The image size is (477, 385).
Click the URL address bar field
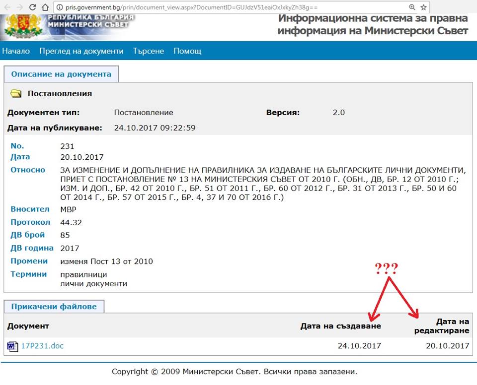[234, 7]
